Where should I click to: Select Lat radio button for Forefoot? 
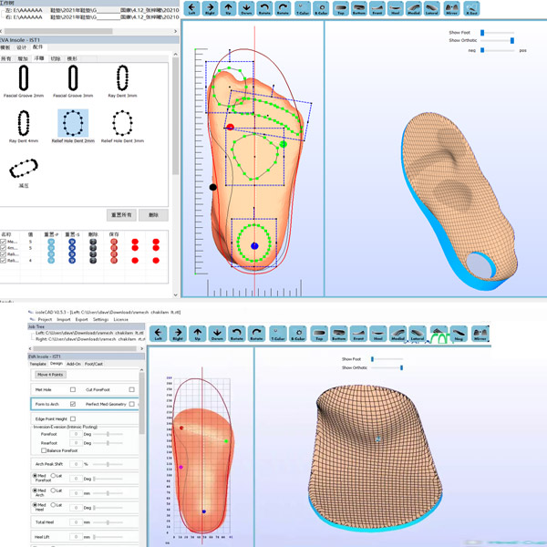[x=53, y=476]
